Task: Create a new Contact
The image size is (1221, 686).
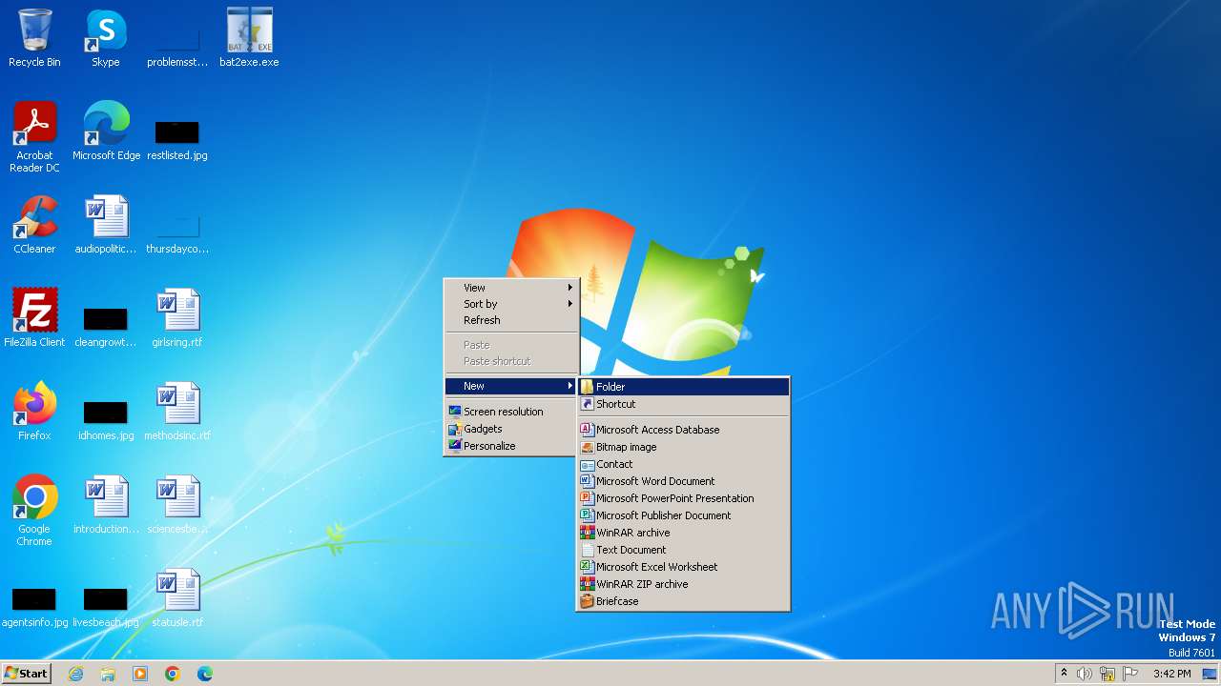Action: (683, 464)
